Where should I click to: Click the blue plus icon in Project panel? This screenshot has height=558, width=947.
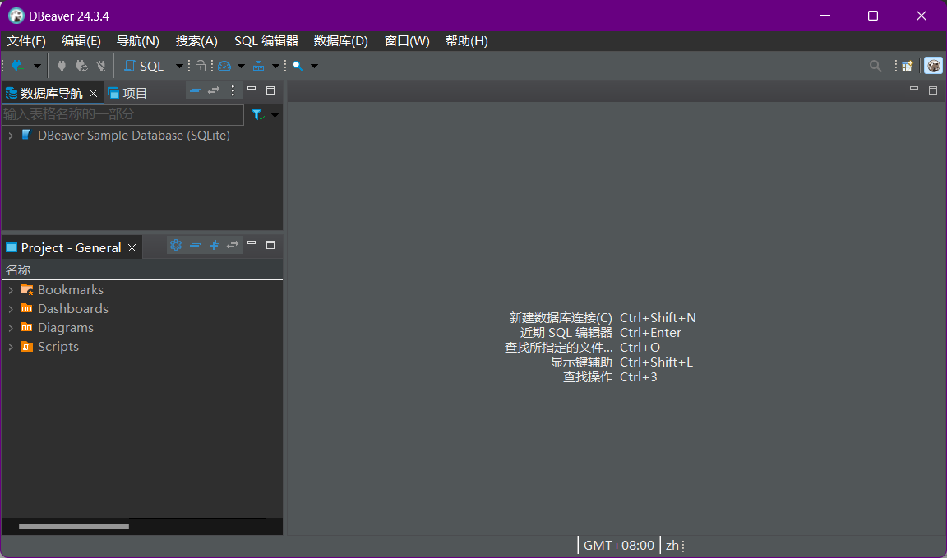[214, 245]
